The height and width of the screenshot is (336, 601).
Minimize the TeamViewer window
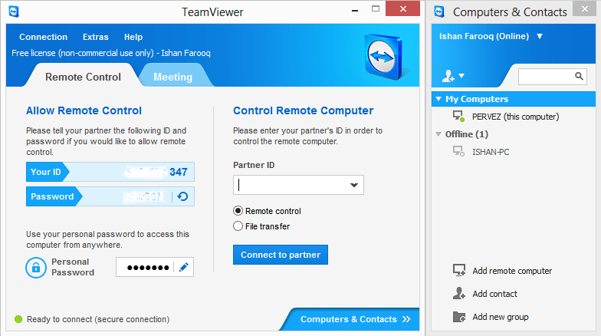tap(355, 9)
